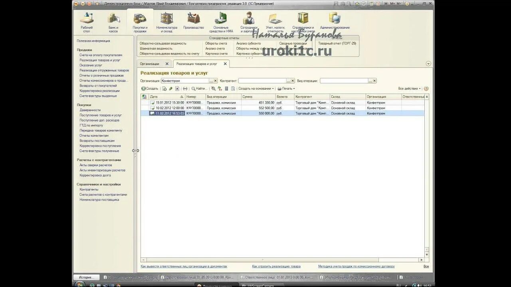Click the Дт/Кт postings toolbar icon
Screen dimensions: 511x287
pos(220,88)
